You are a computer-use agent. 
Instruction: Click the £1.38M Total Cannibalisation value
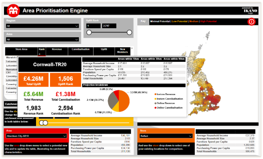pyautogui.click(x=66, y=94)
